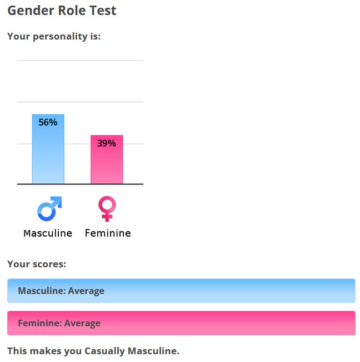Click the second gridline above the bars

point(80,102)
